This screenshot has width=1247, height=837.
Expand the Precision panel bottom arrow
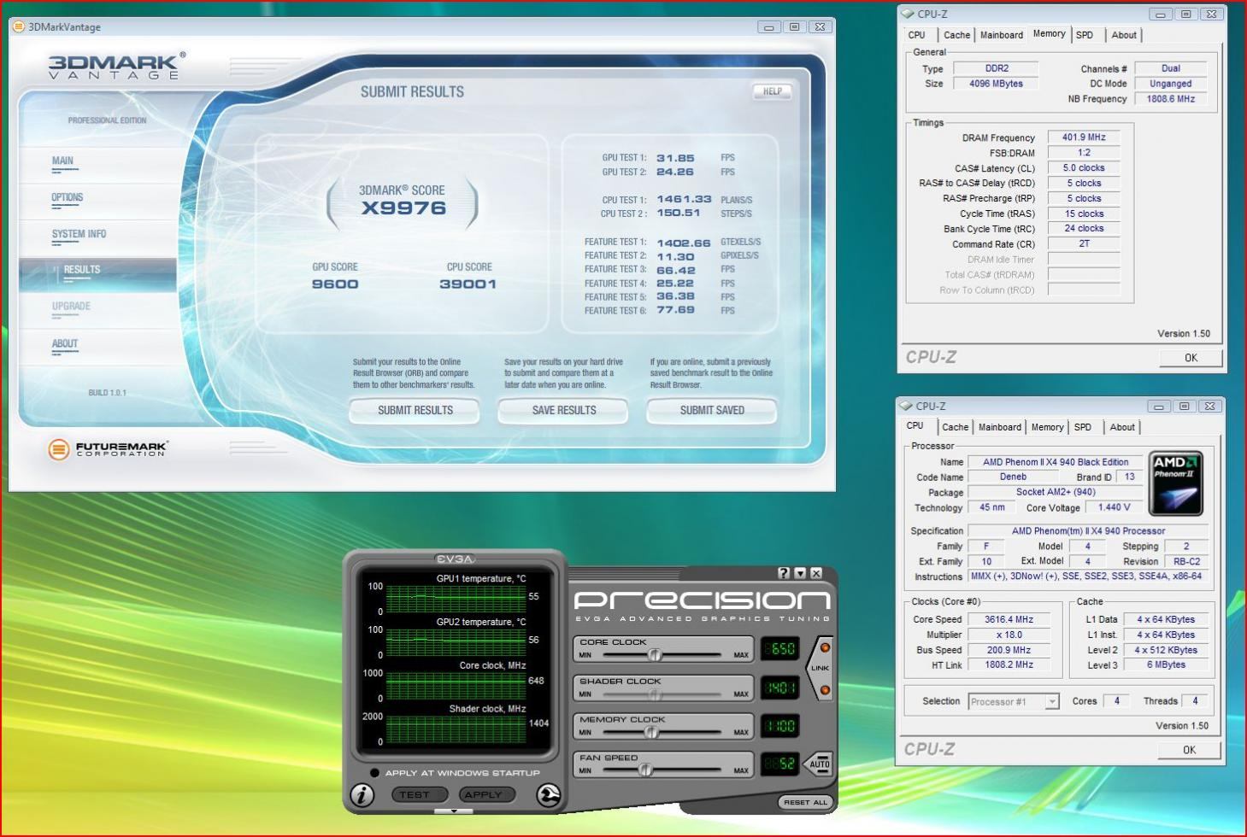(454, 811)
